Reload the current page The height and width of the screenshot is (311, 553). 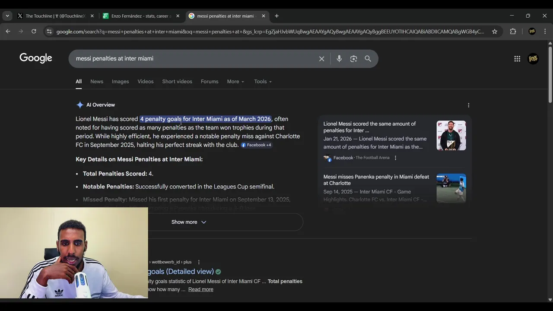click(x=34, y=31)
